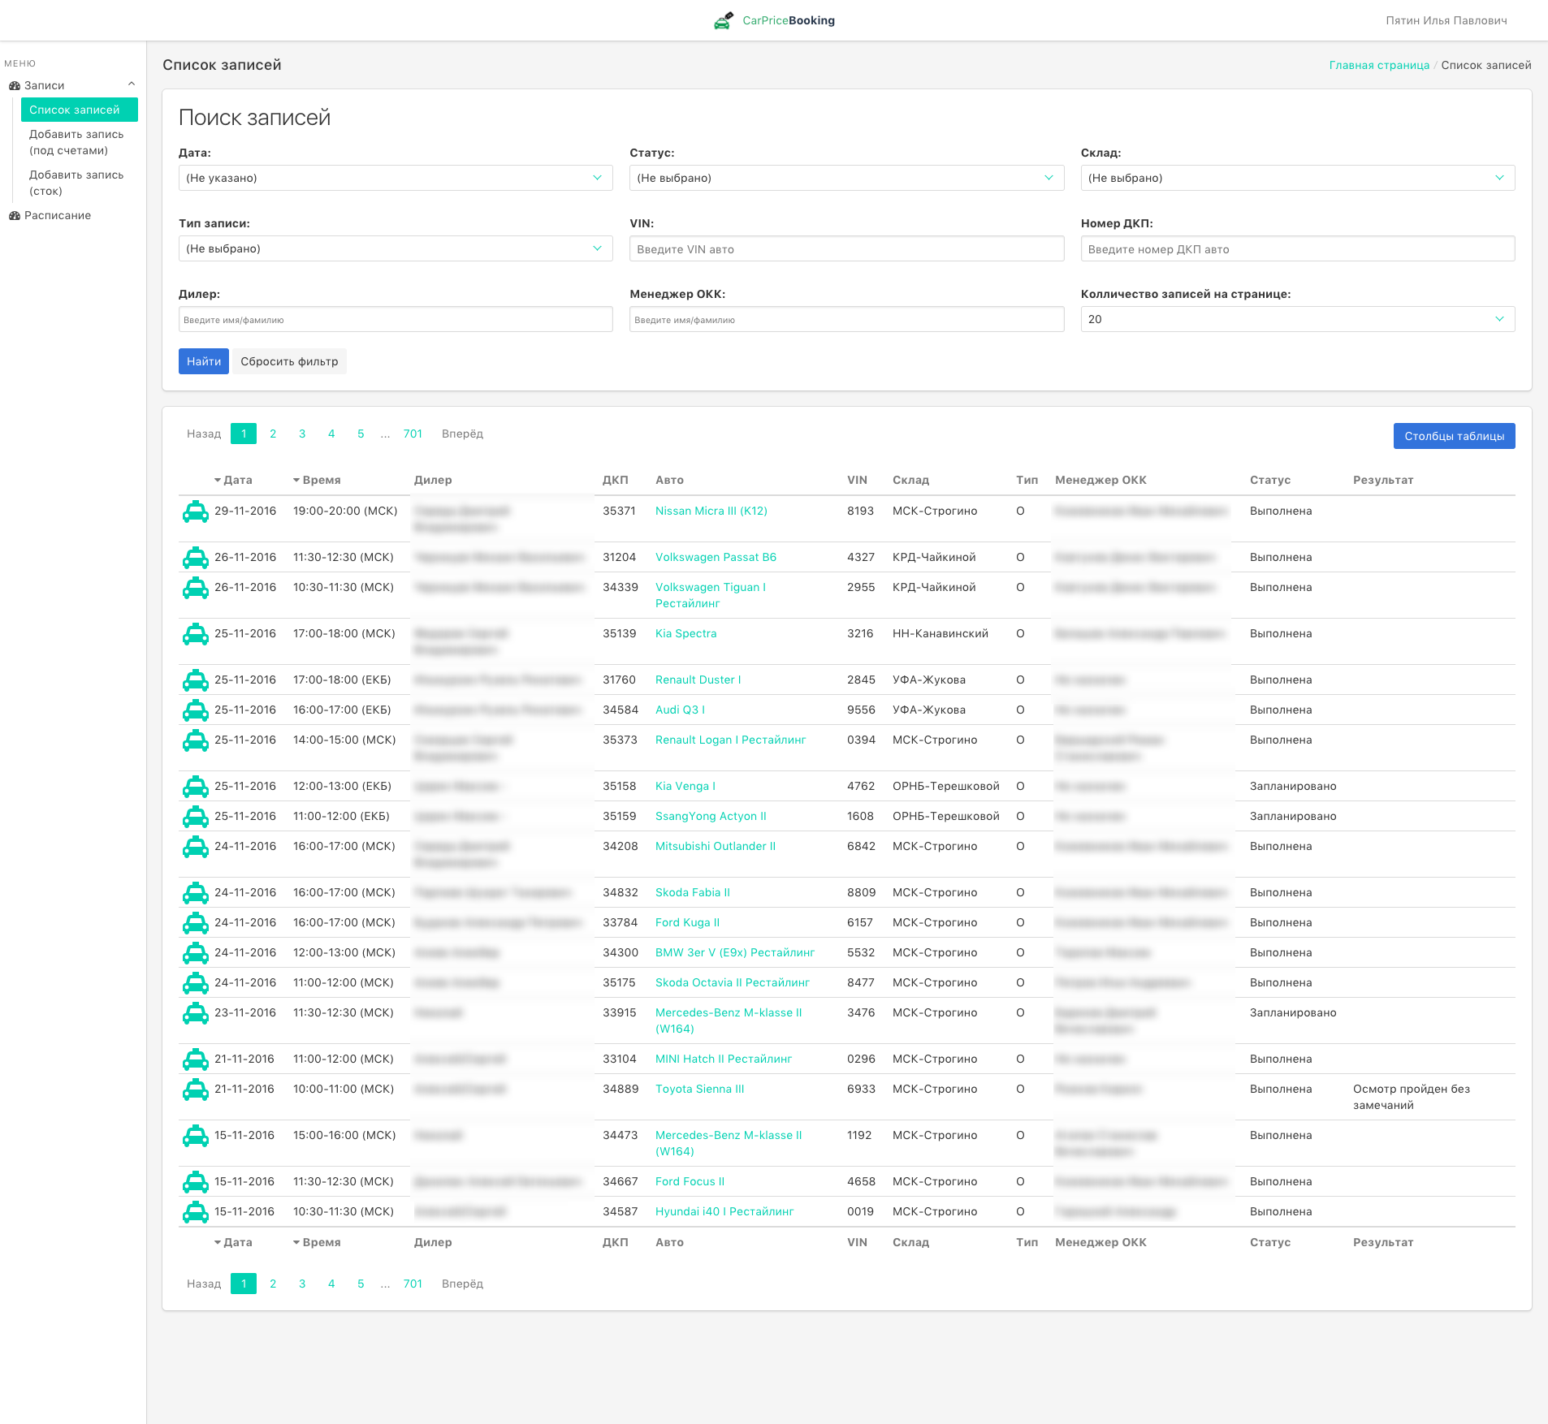Go to page 2 in top pagination
Viewport: 1548px width, 1424px height.
pos(273,434)
